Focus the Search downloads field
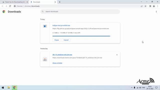This screenshot has height=90, width=160. [x=80, y=12]
